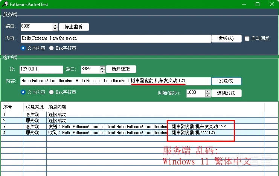Click sequence number 4 cell
Viewport: 279px width, 176px height.
(x=12, y=133)
